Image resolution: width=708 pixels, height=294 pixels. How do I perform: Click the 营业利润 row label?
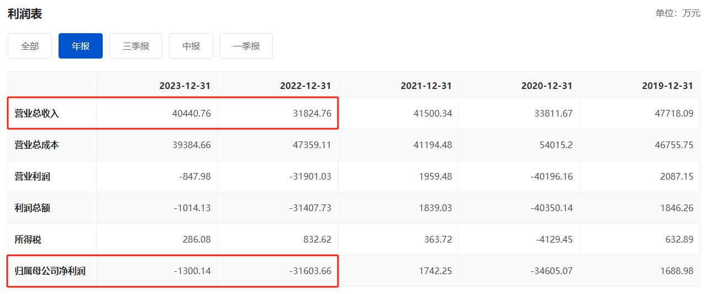tap(33, 177)
